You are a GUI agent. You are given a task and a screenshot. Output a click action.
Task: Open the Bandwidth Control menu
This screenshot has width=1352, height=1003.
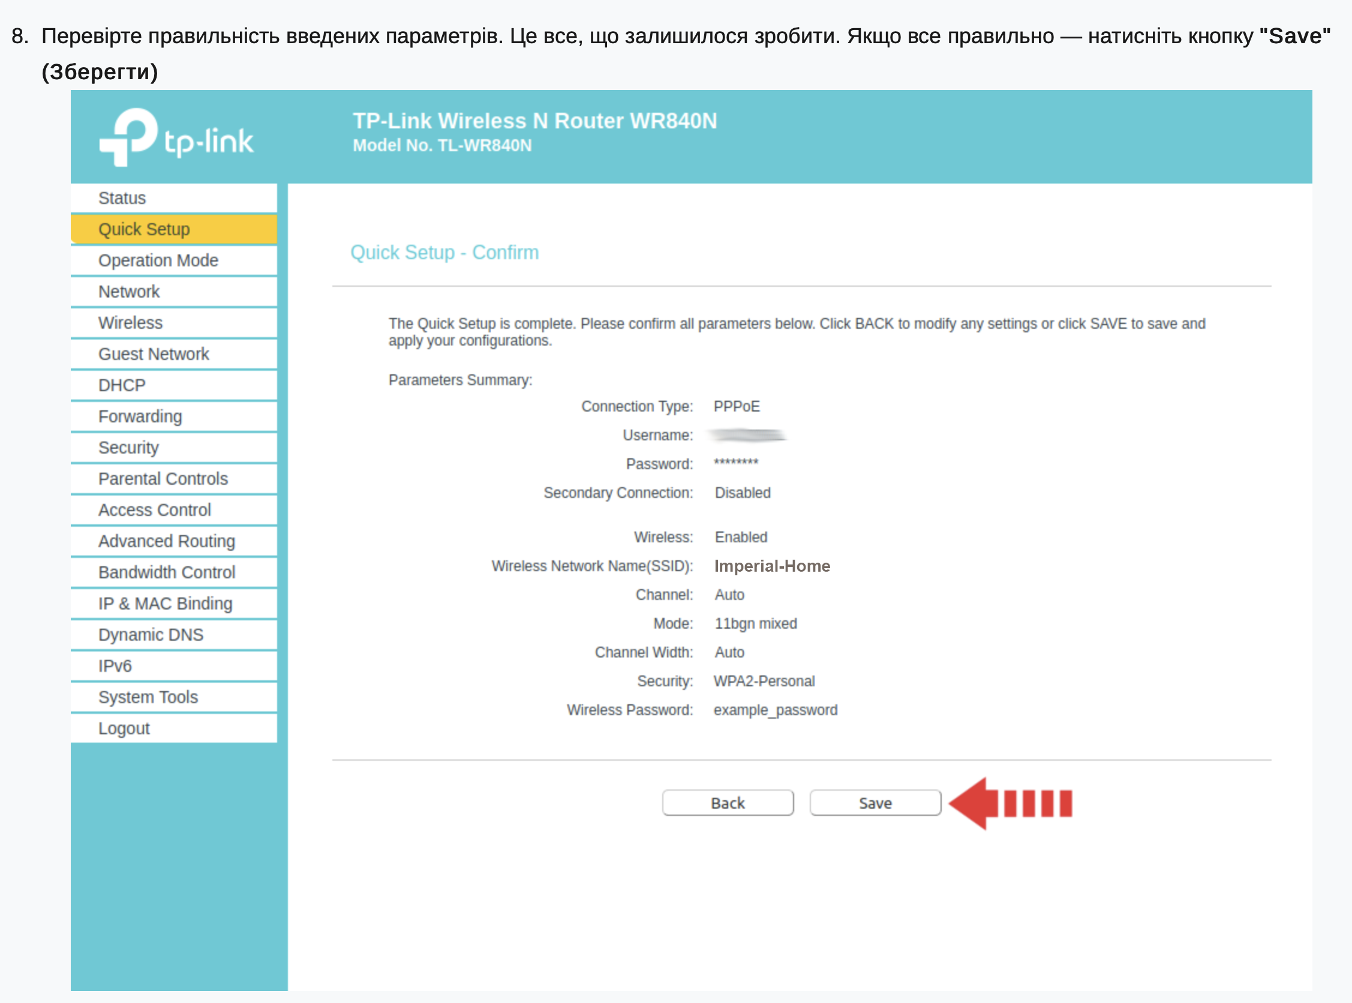pos(166,572)
